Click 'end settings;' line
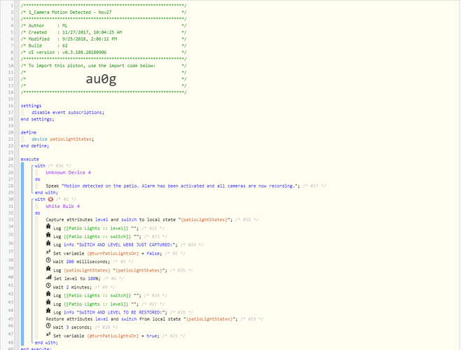Image resolution: width=463 pixels, height=350 pixels. [38, 119]
